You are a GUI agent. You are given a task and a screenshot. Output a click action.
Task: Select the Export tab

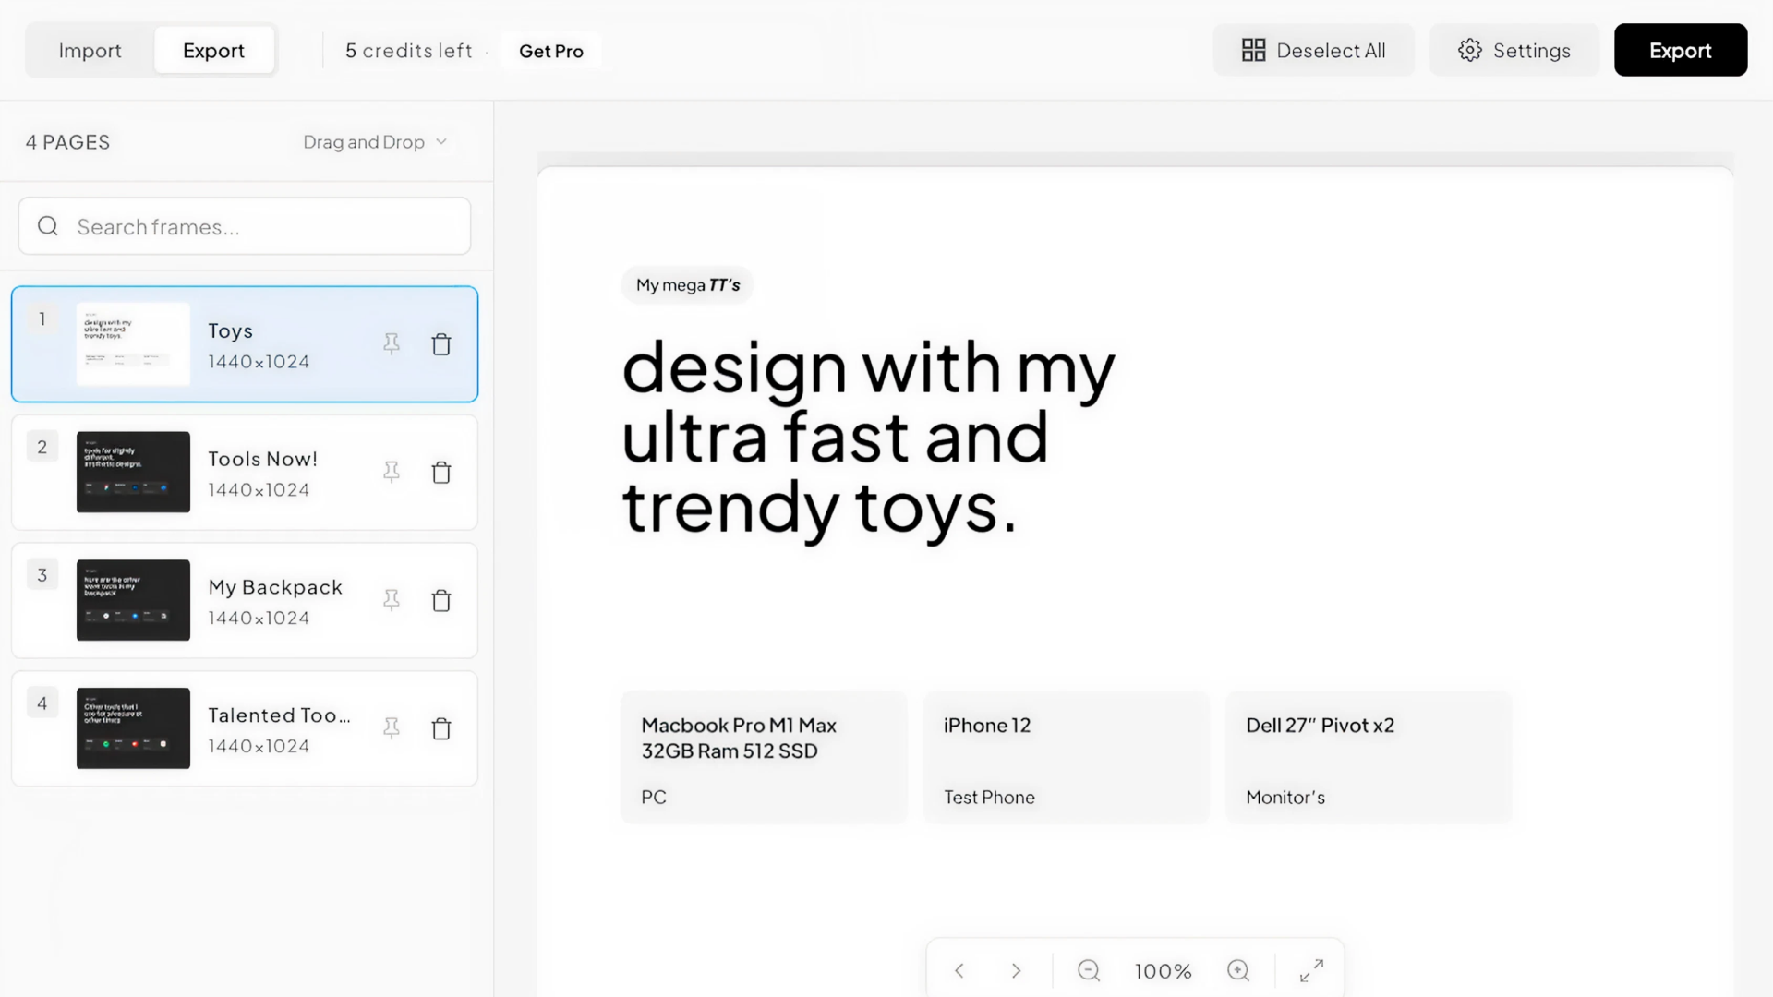point(213,51)
